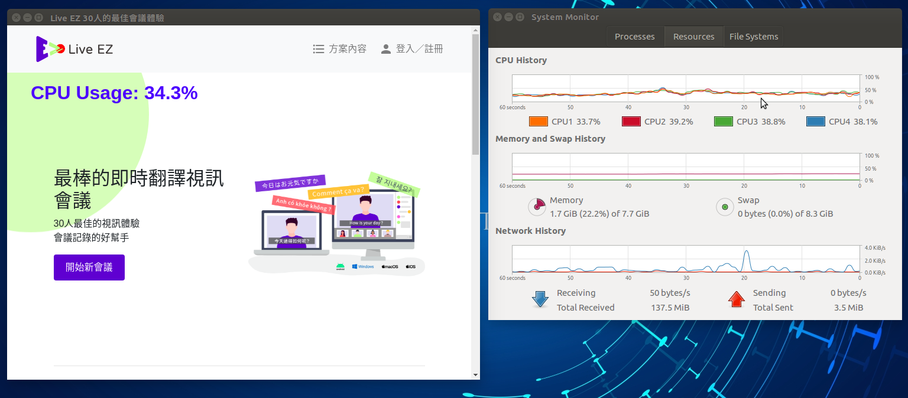Click the CPU History graph
908x398 pixels.
[686, 89]
